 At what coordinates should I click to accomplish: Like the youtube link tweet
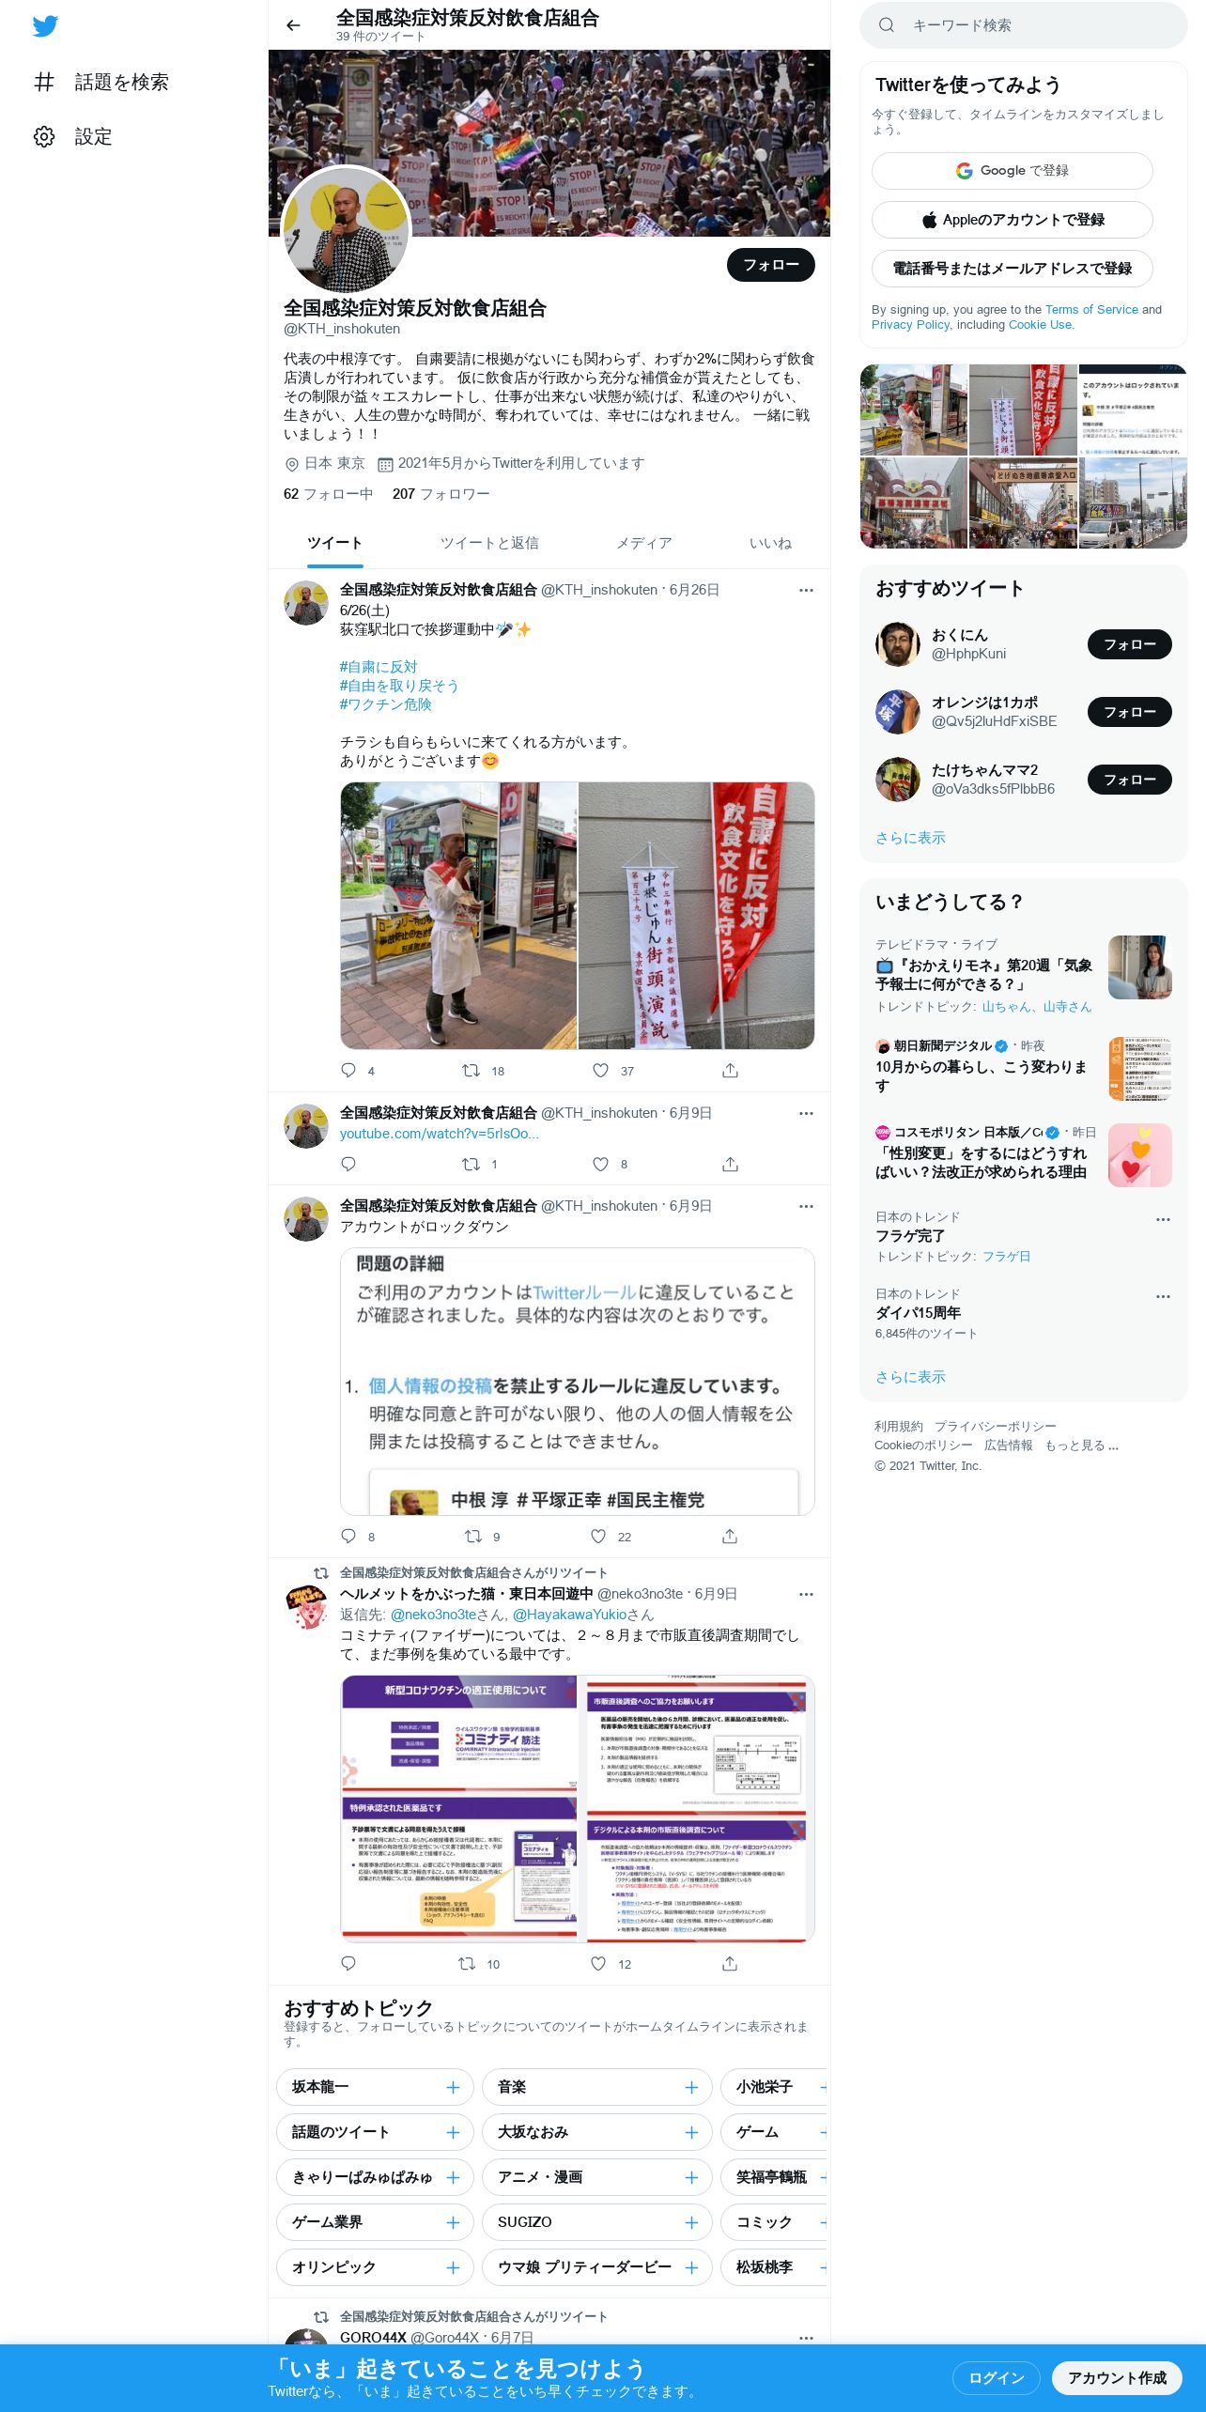[x=600, y=1164]
